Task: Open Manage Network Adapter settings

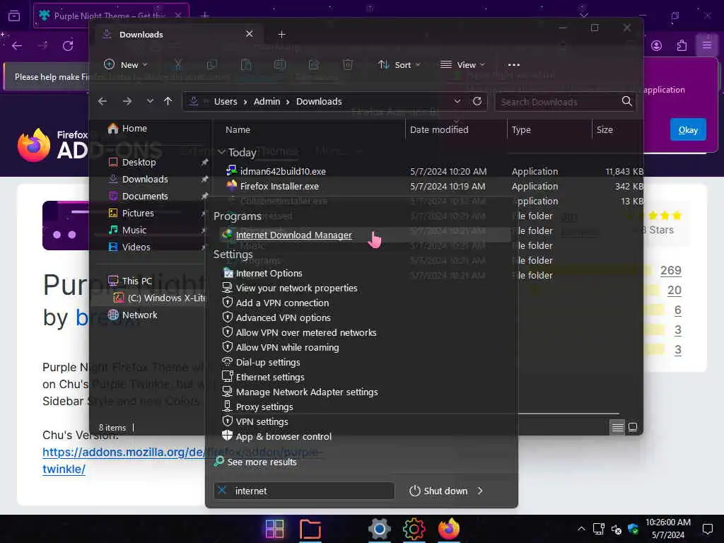Action: tap(307, 392)
